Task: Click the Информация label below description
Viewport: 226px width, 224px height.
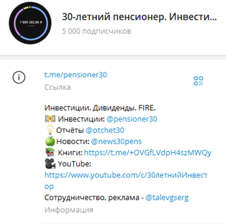Action: 69,210
